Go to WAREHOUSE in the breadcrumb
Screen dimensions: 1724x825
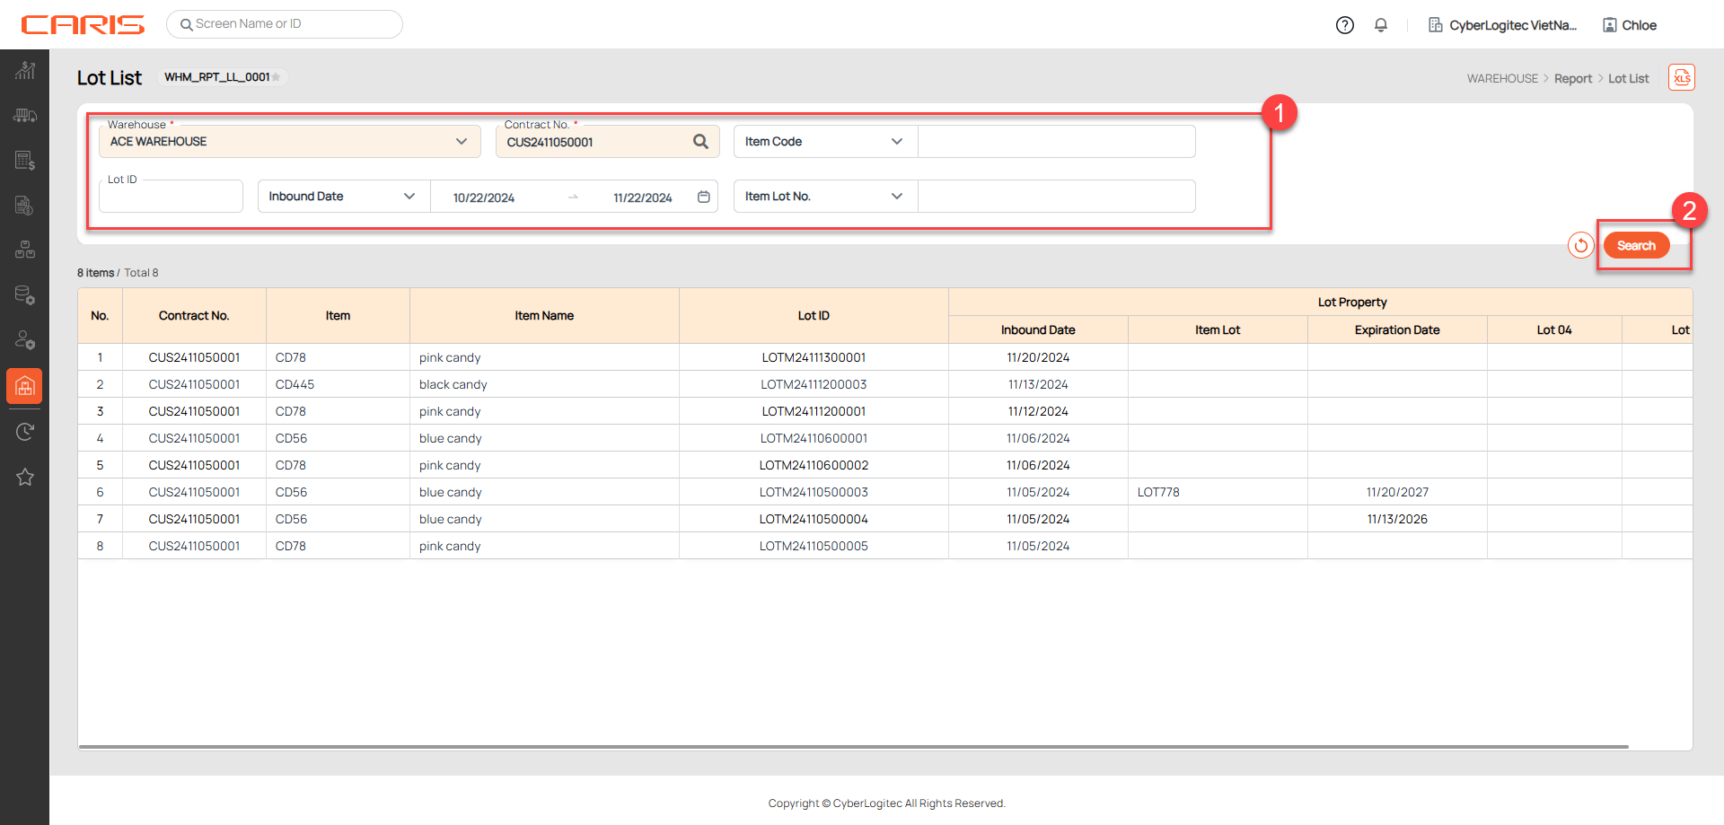[x=1502, y=79]
